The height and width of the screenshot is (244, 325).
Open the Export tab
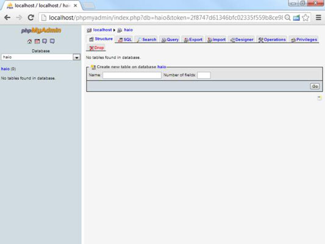click(193, 40)
